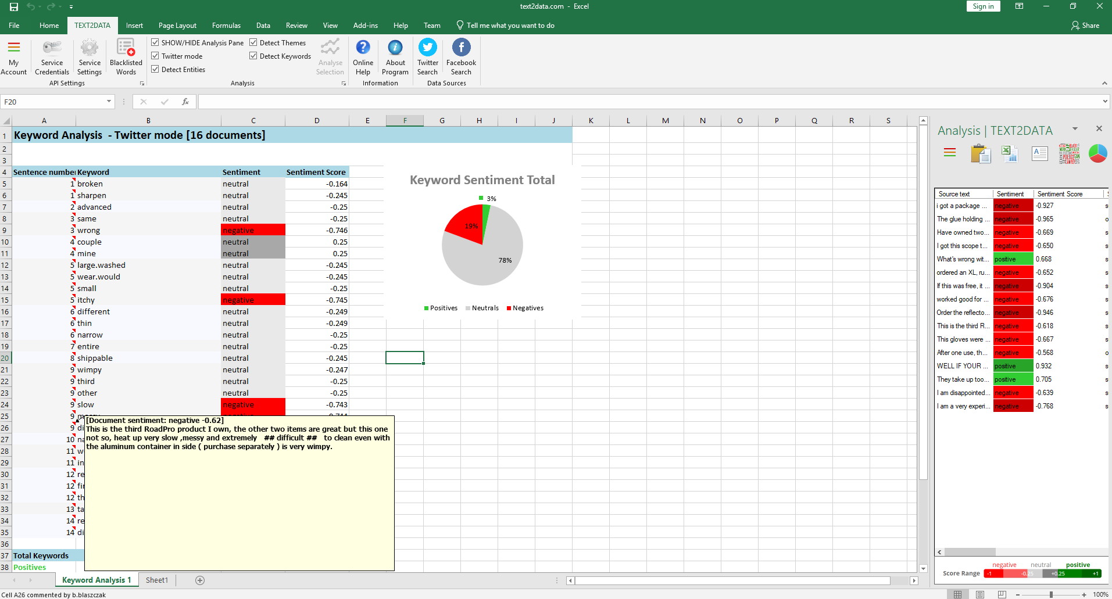Click the Source text column header
1112x599 pixels.
[x=964, y=194]
